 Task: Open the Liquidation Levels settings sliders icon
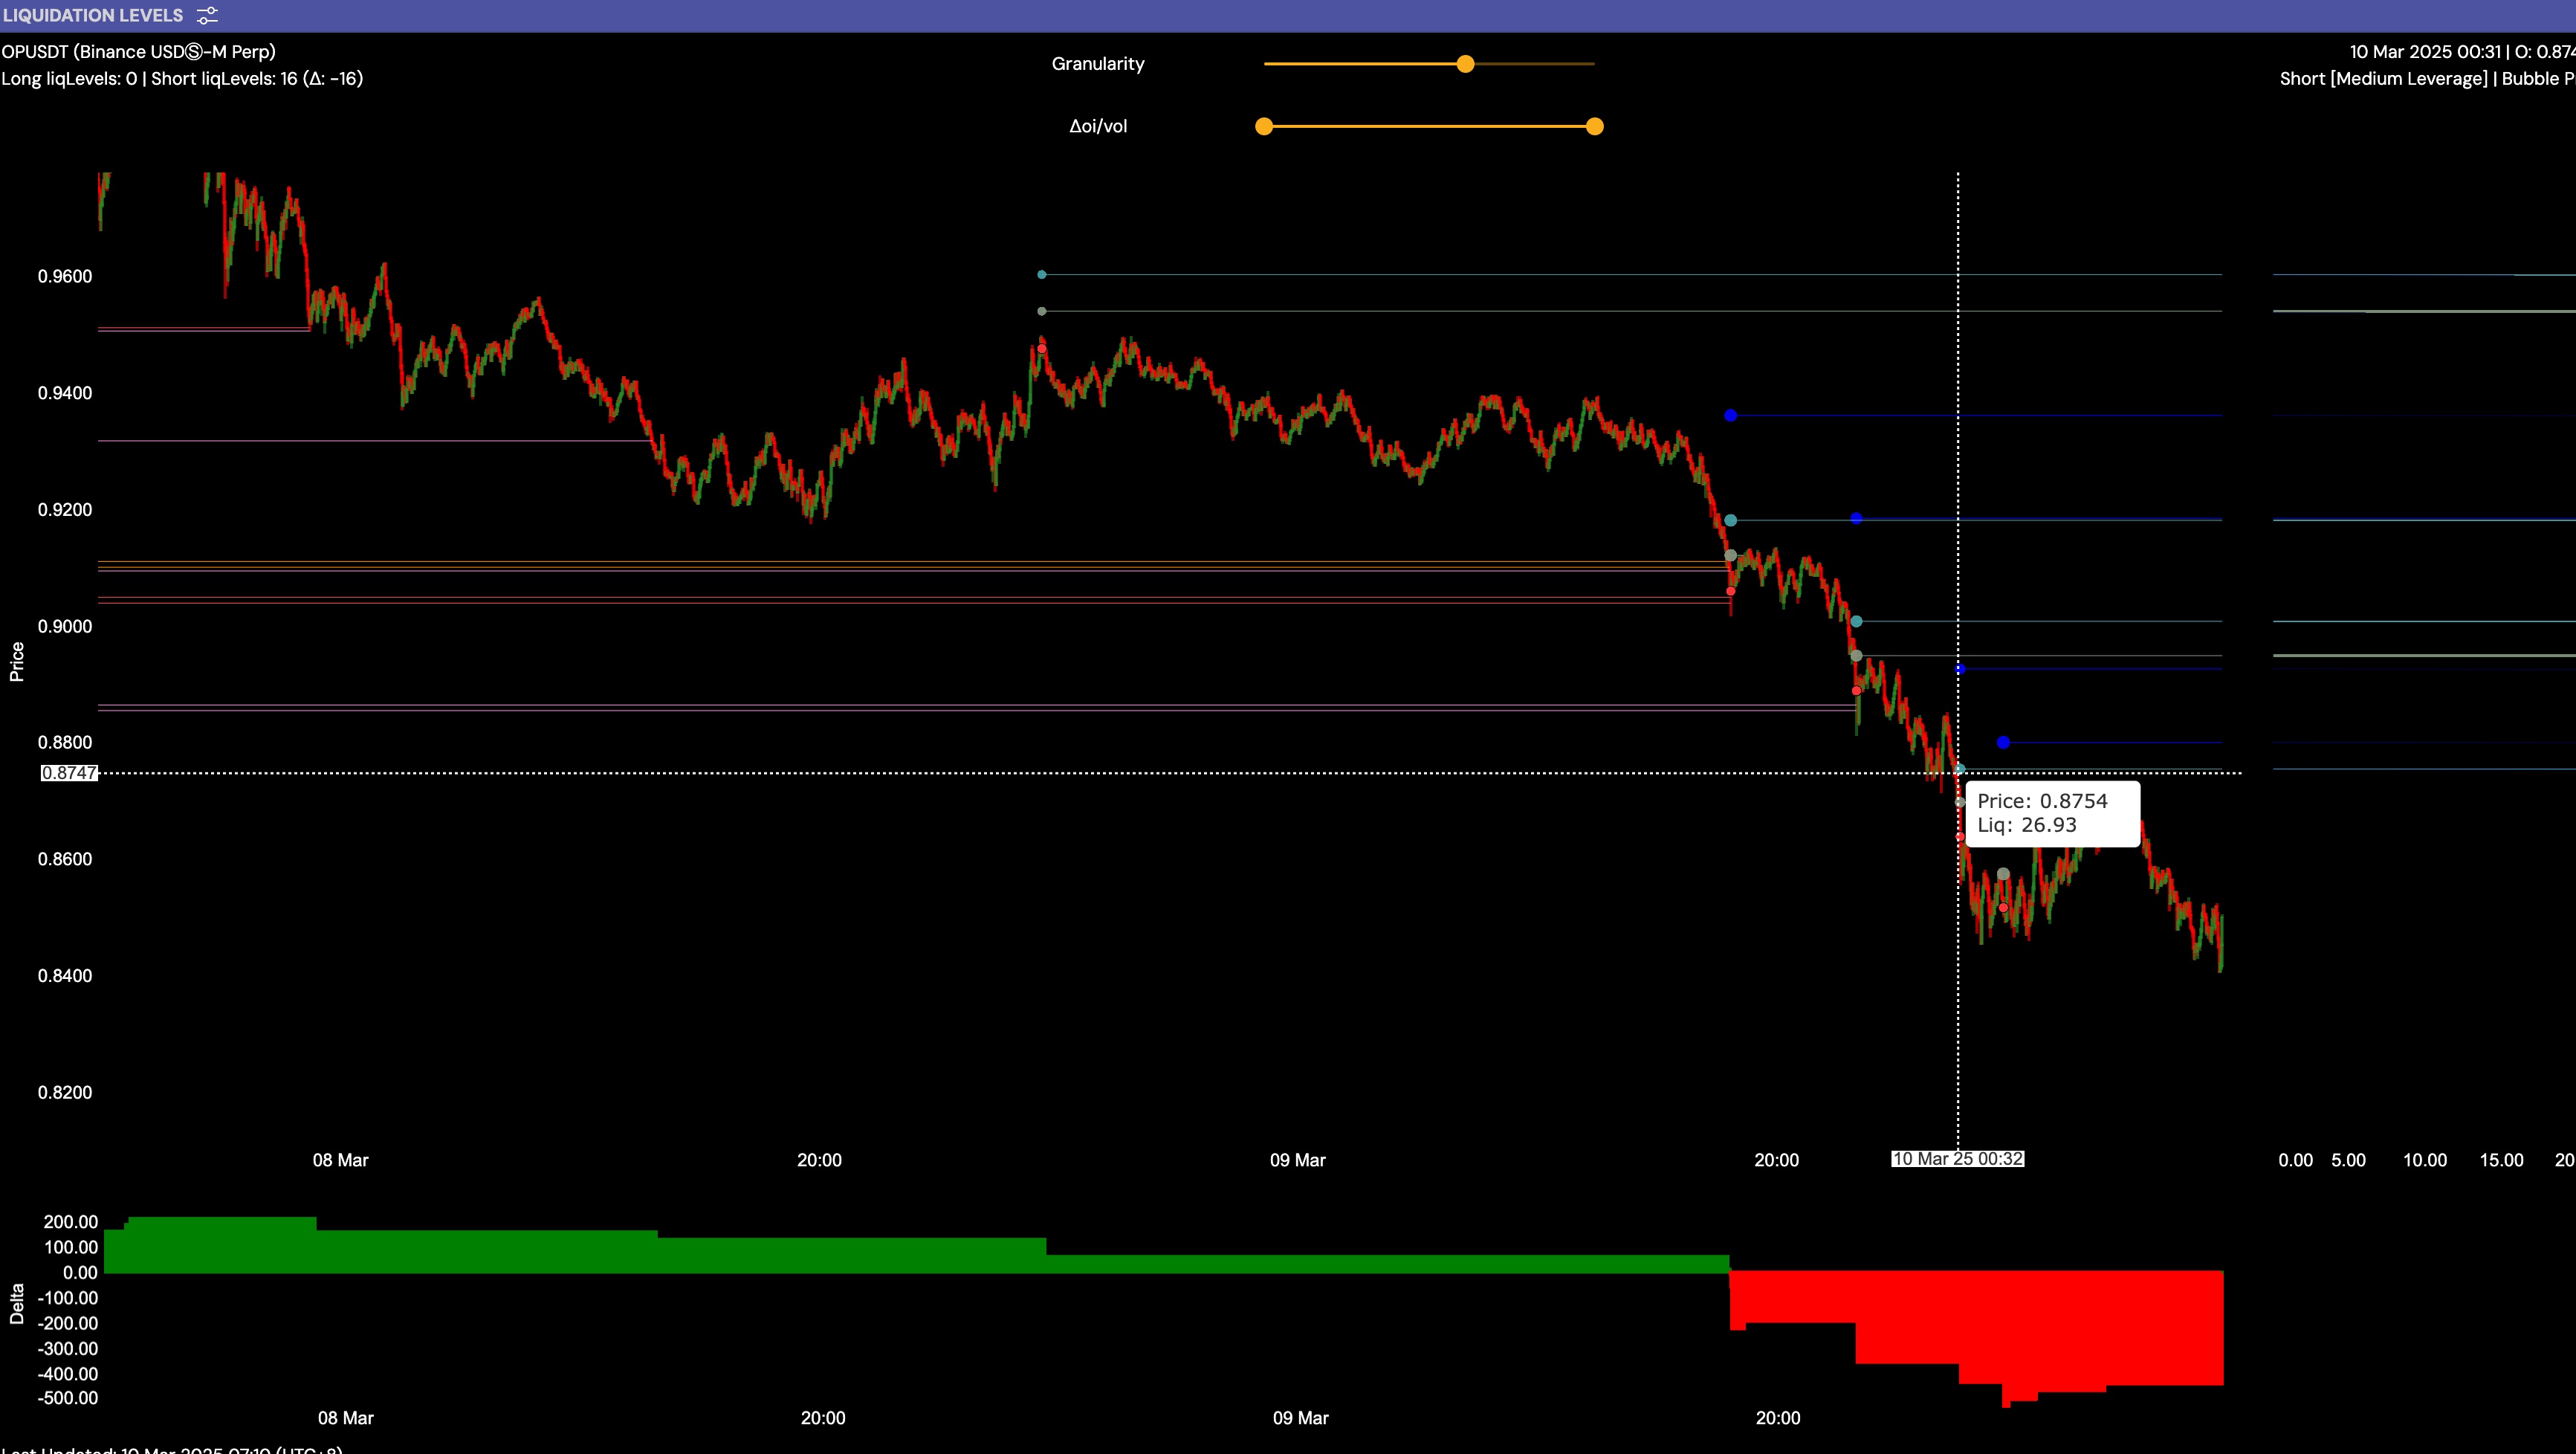207,16
